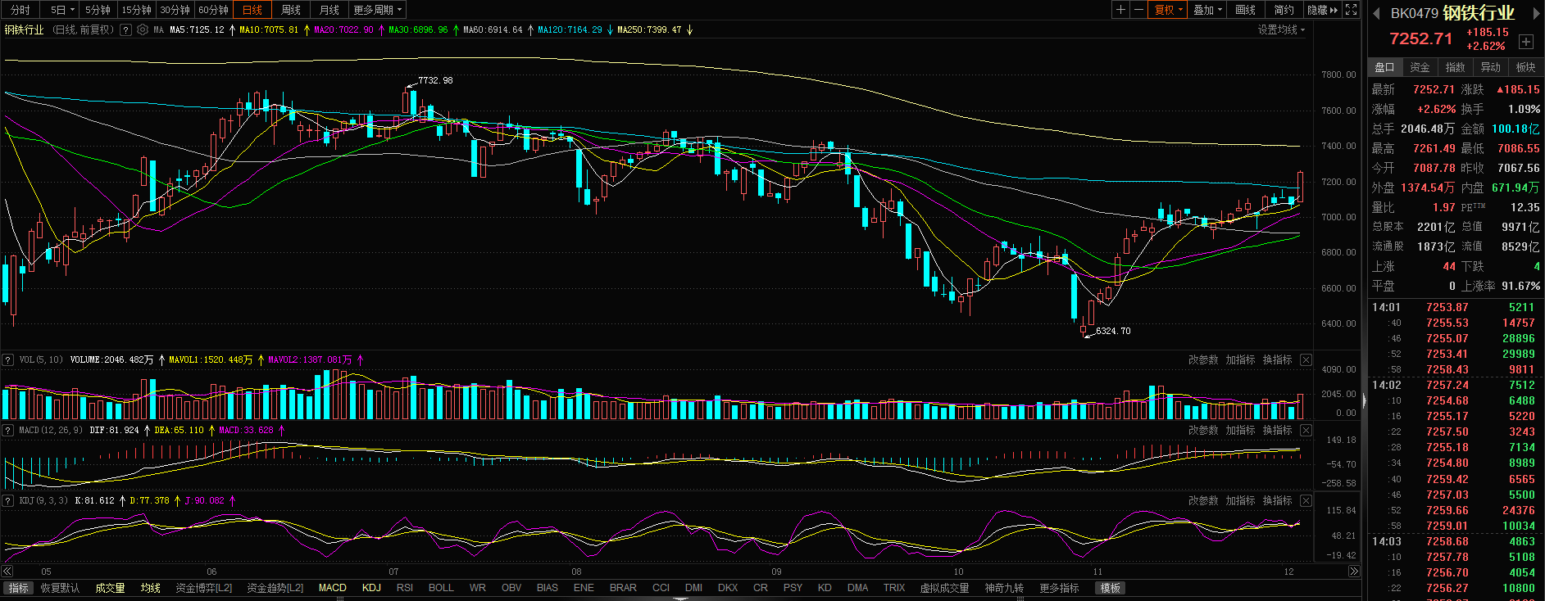Open help icon beside 前复权 label
The width and height of the screenshot is (1545, 601).
coord(125,29)
